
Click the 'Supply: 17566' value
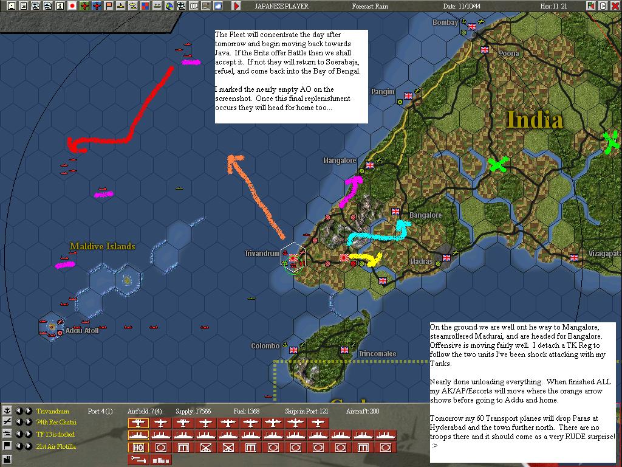tap(193, 411)
